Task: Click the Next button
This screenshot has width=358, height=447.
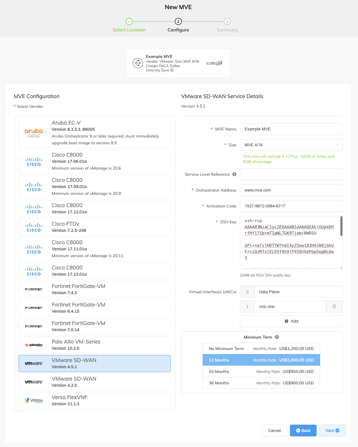Action: pyautogui.click(x=332, y=431)
